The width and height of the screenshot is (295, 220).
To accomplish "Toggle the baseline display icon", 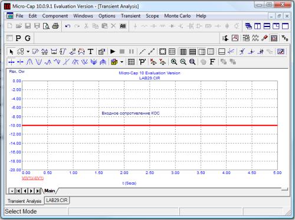I will tap(222, 52).
